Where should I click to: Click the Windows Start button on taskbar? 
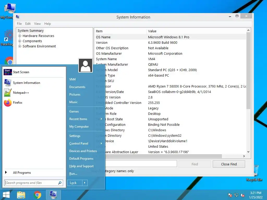[6, 195]
